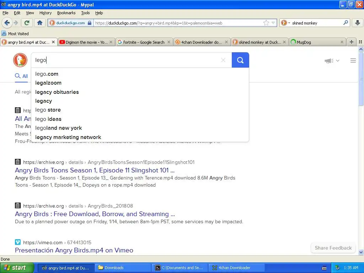Select suggestion legoland new york
This screenshot has width=364, height=273.
140,128
